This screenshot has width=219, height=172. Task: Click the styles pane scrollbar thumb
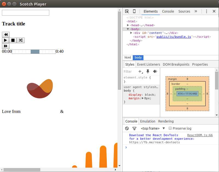click(x=217, y=80)
